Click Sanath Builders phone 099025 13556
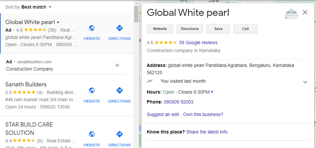The width and height of the screenshot is (316, 148). pos(55,107)
